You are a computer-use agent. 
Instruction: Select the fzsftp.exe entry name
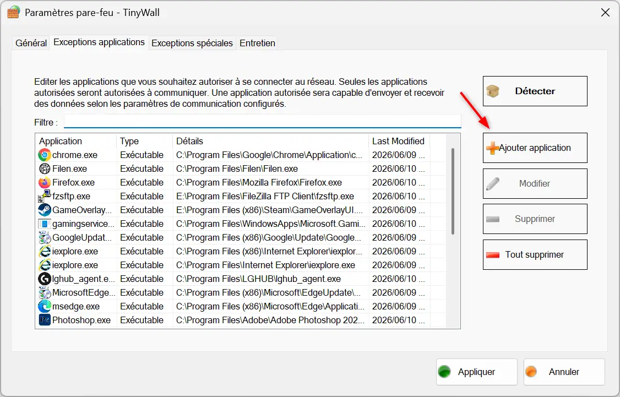click(71, 196)
